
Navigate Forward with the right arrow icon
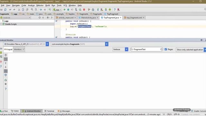pyautogui.click(x=45, y=10)
